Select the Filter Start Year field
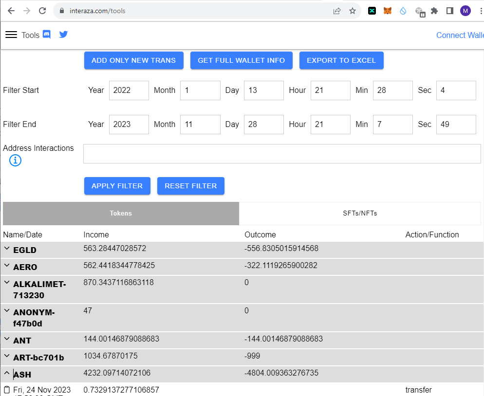The width and height of the screenshot is (484, 396). coord(129,90)
